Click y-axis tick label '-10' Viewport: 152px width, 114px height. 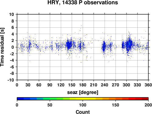[x=11, y=80]
